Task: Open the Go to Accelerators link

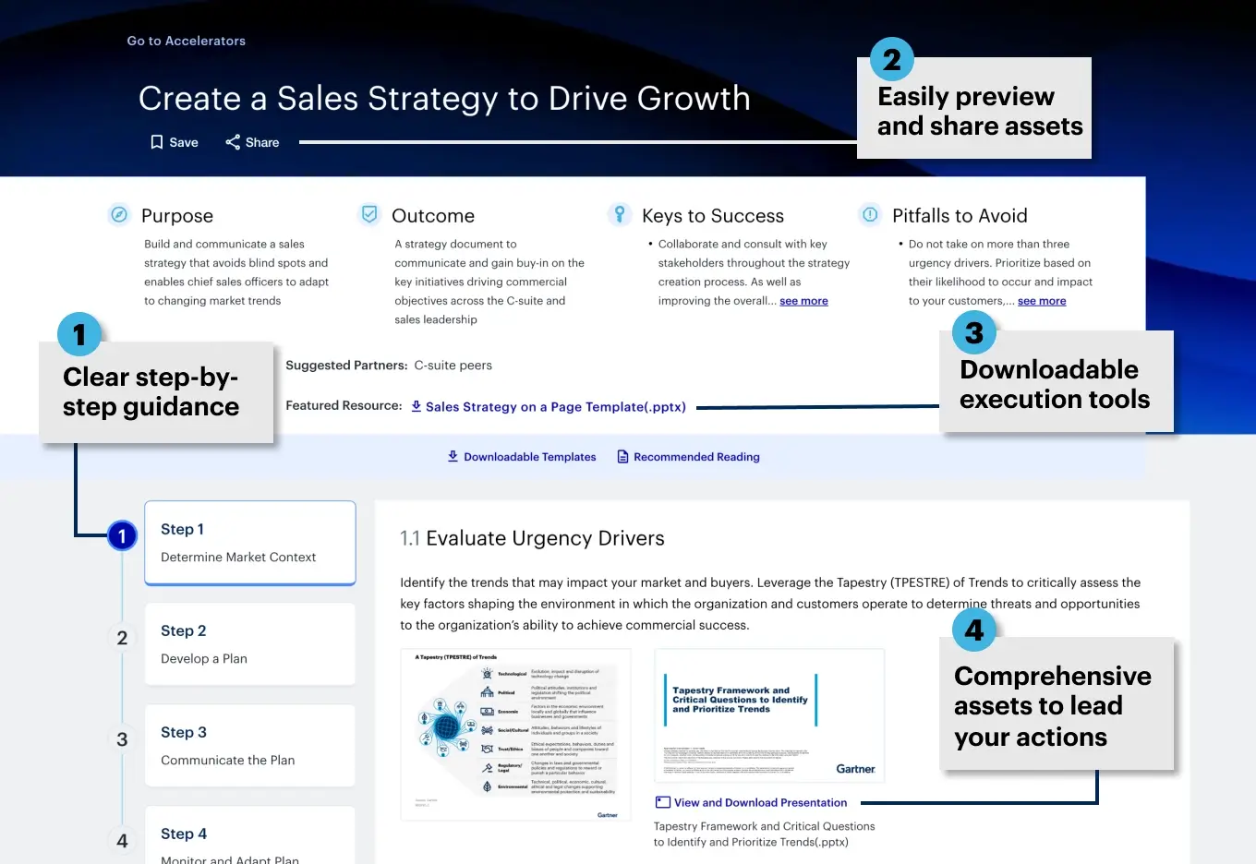Action: point(186,41)
